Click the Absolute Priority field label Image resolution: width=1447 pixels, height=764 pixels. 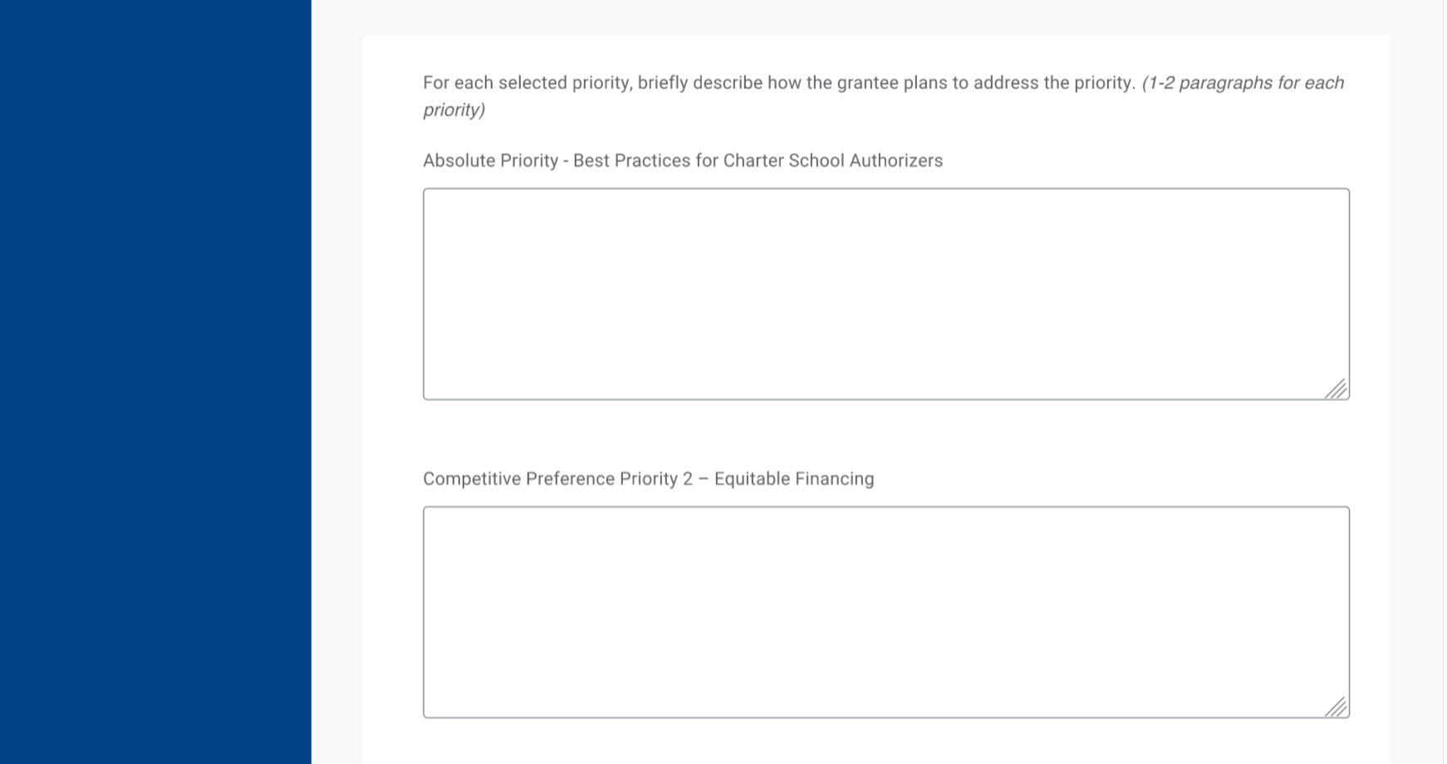coord(682,160)
